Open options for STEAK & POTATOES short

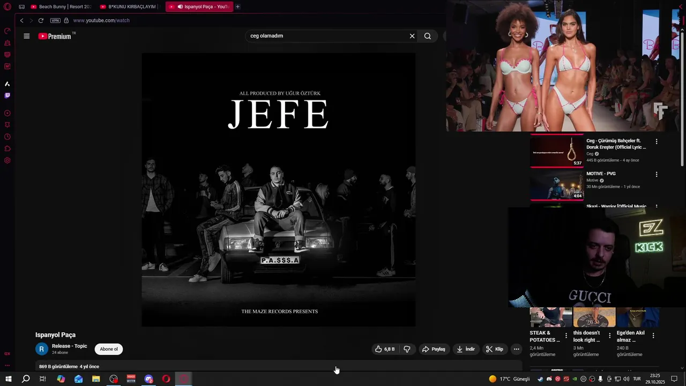pyautogui.click(x=566, y=336)
